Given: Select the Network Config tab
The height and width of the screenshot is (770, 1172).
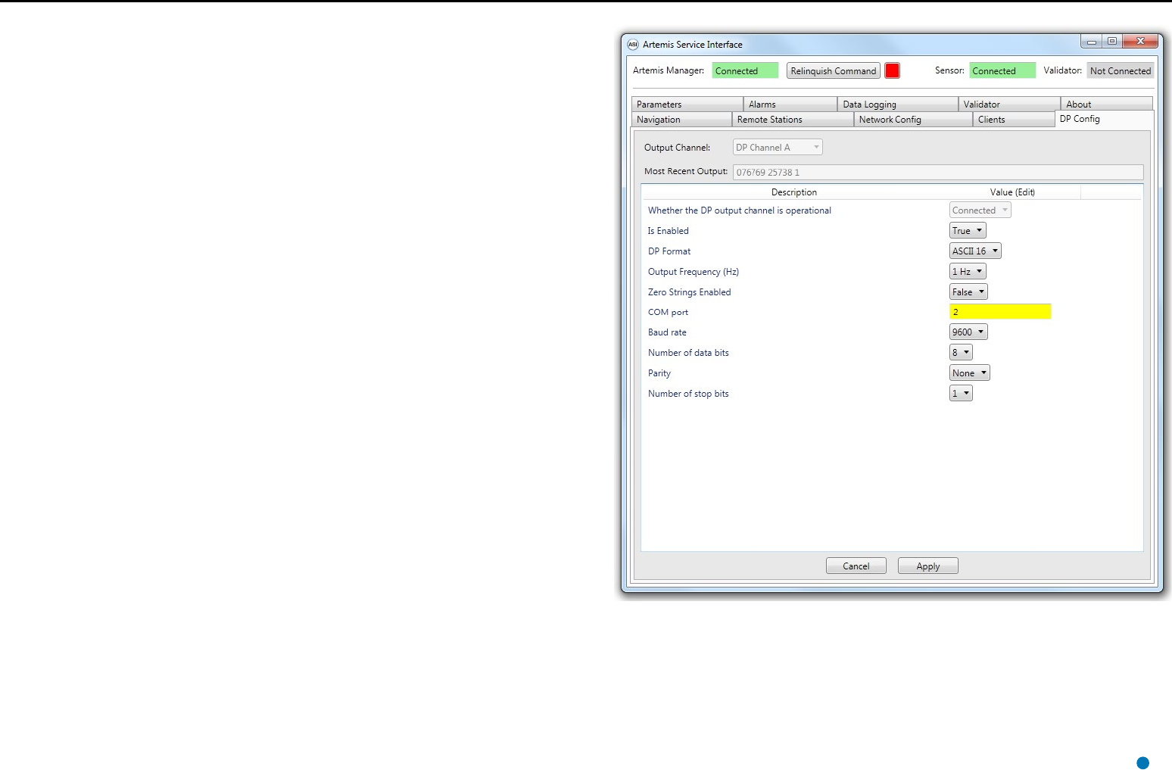Looking at the screenshot, I should tap(913, 119).
